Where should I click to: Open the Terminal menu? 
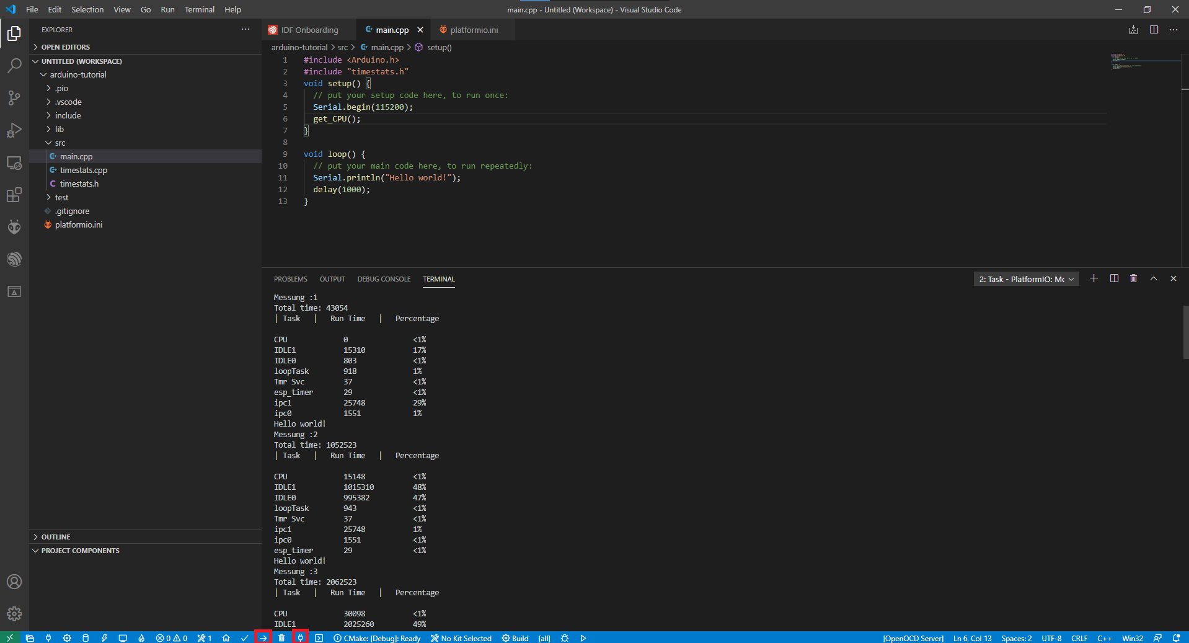(x=199, y=9)
